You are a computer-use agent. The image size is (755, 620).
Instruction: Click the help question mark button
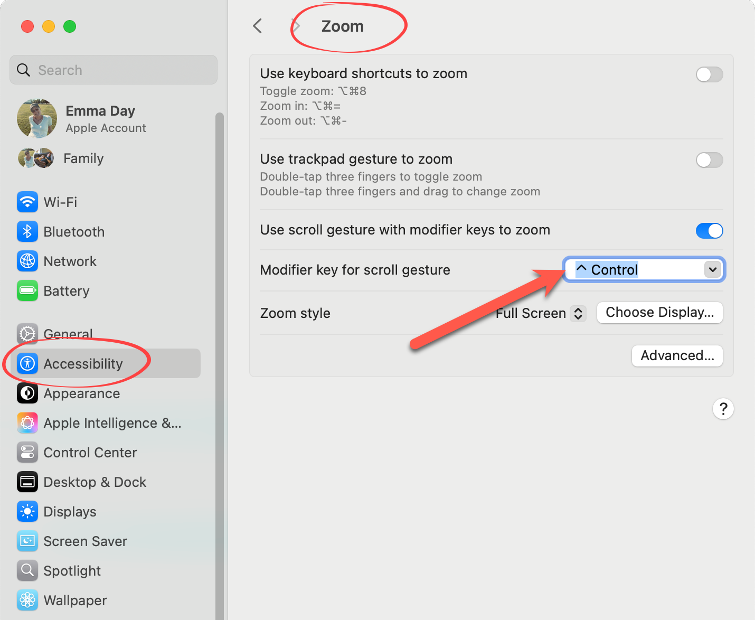[723, 409]
